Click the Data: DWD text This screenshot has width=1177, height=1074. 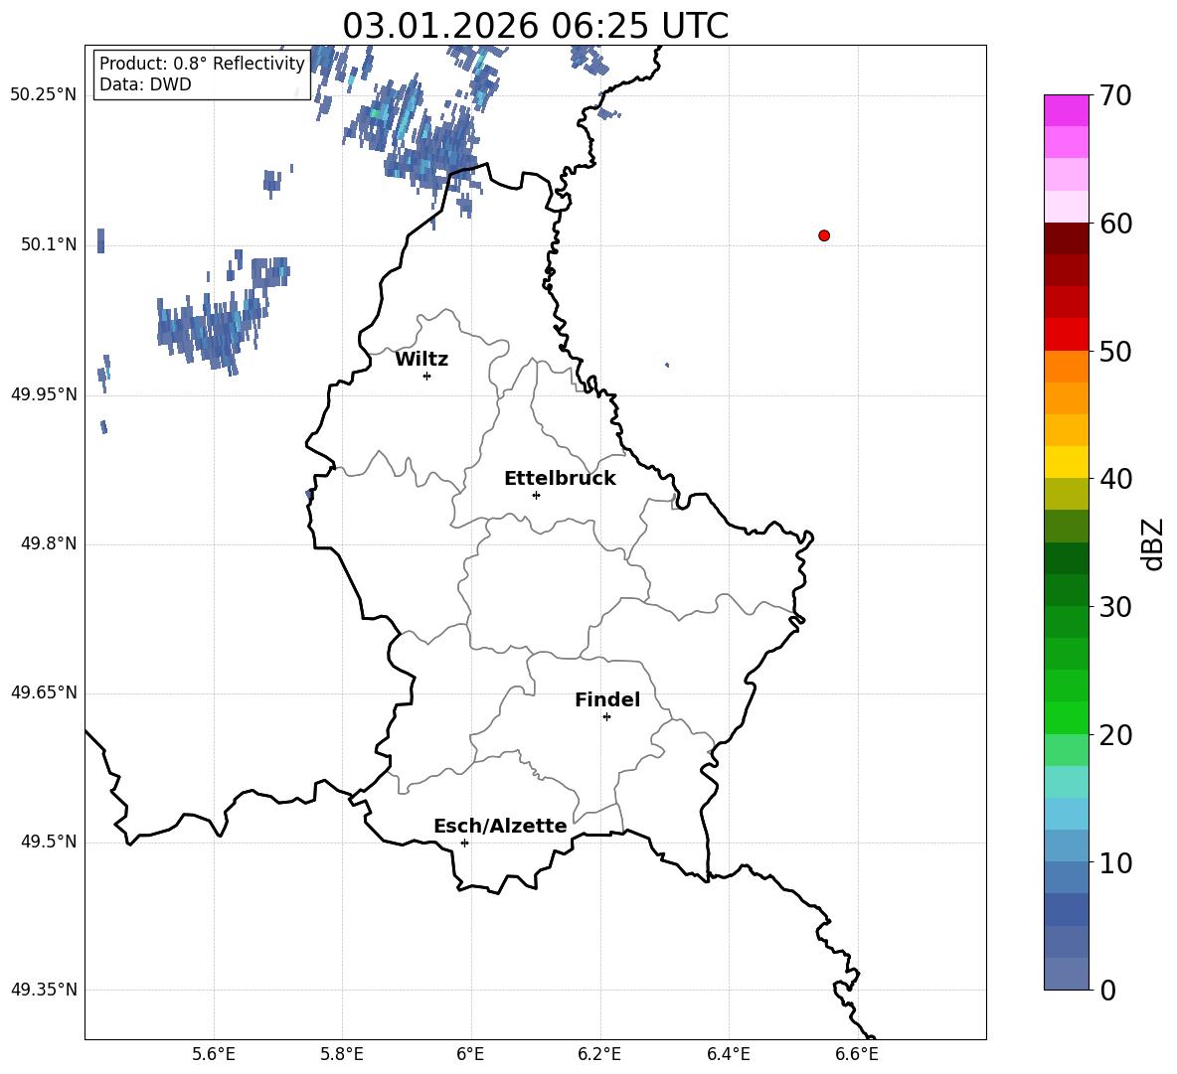coord(145,84)
